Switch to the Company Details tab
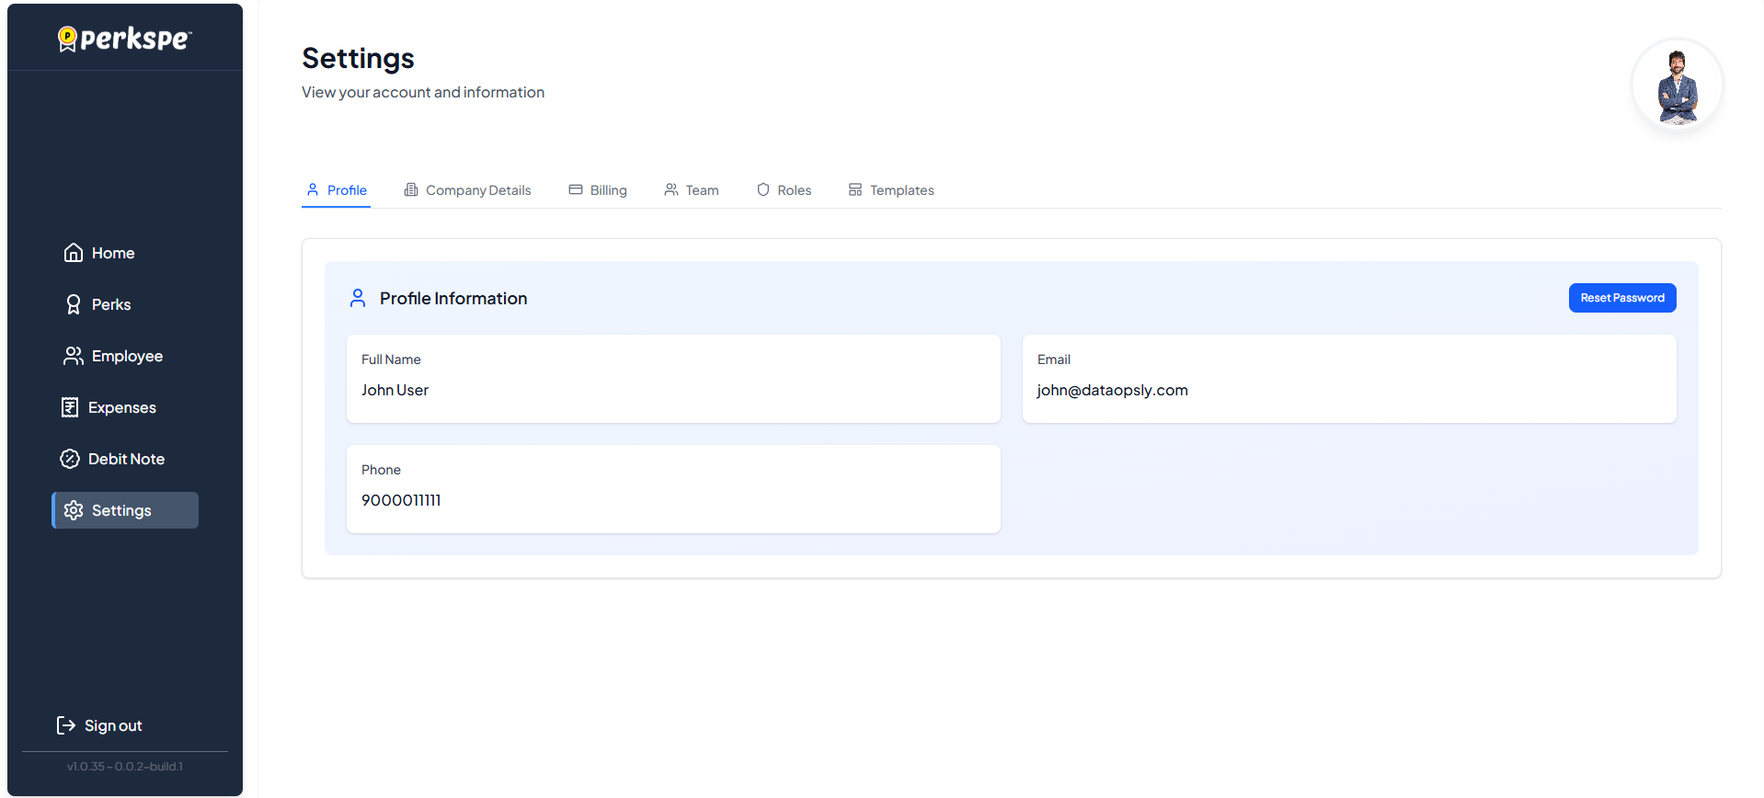The width and height of the screenshot is (1764, 798). click(467, 190)
